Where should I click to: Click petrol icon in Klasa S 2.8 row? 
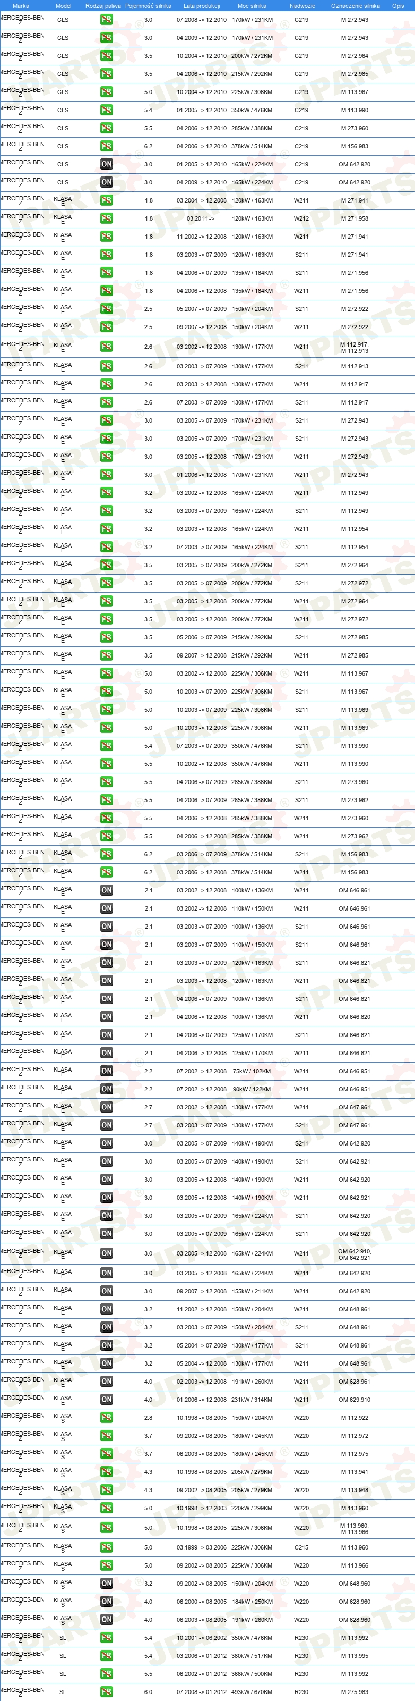(106, 1418)
